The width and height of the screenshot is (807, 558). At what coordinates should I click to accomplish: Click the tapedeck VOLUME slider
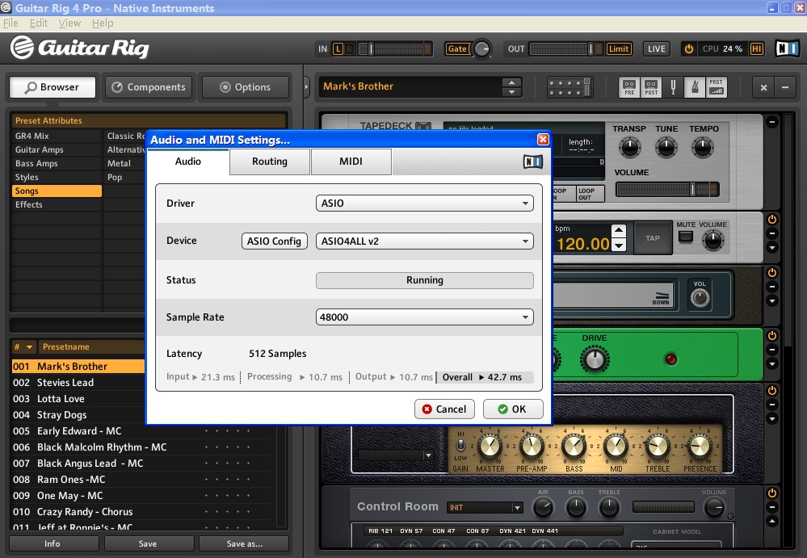click(x=667, y=189)
